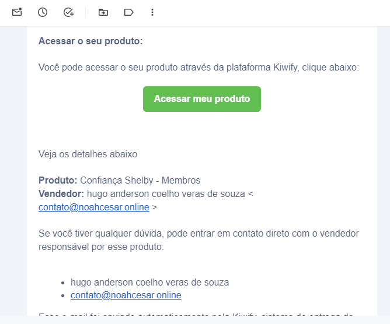The height and width of the screenshot is (324, 390).
Task: Click the green Acessar meu produto button
Action: (201, 99)
